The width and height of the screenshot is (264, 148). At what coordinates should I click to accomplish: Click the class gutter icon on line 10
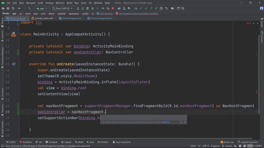pos(13,34)
